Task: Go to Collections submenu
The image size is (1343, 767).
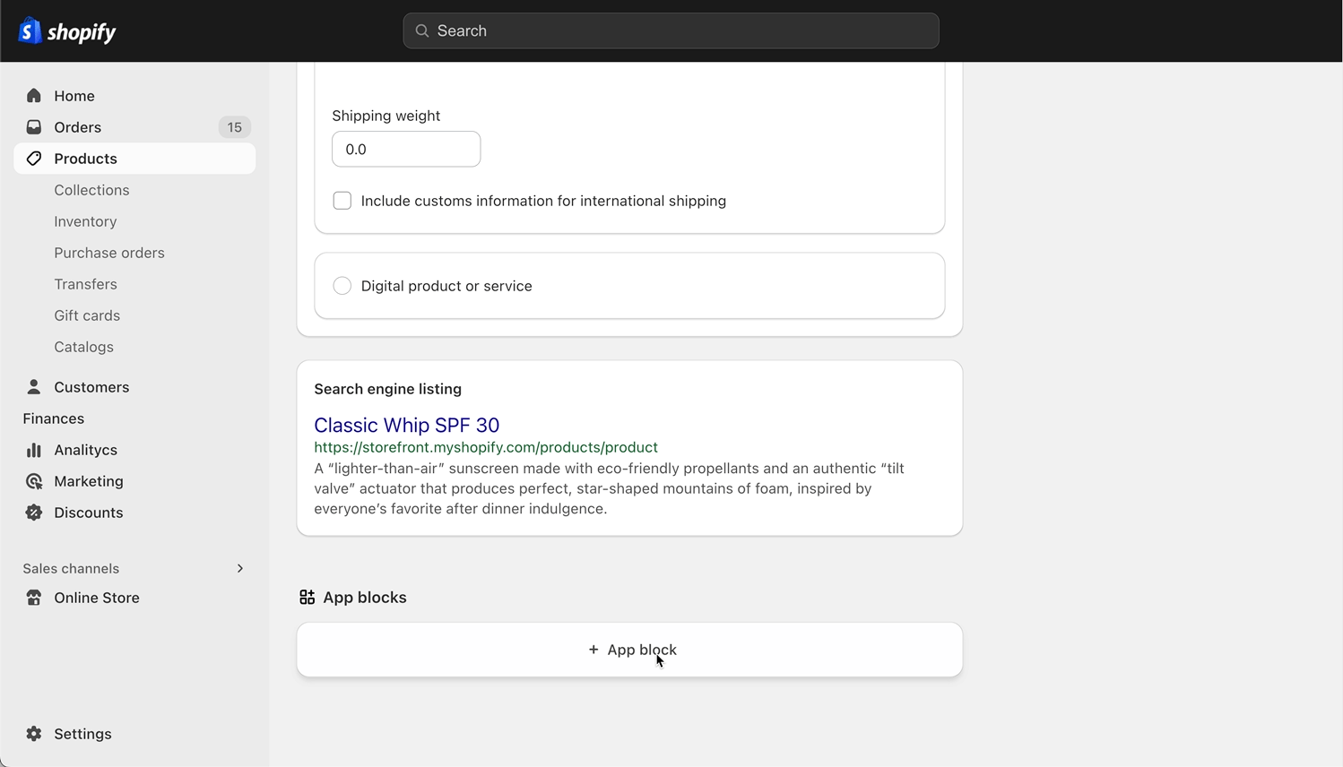Action: tap(91, 190)
